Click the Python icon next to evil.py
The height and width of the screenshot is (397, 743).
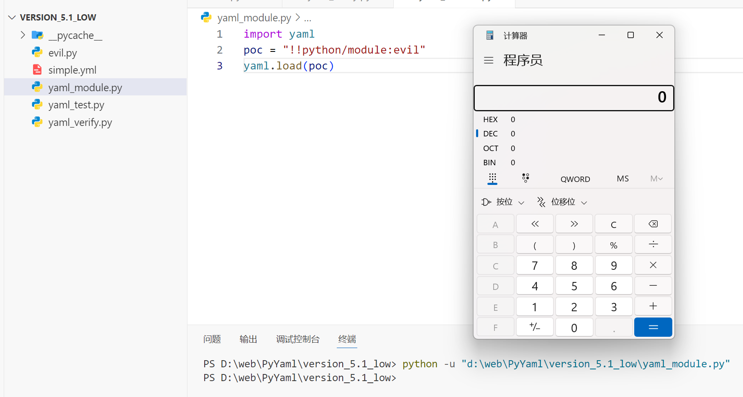pyautogui.click(x=37, y=52)
